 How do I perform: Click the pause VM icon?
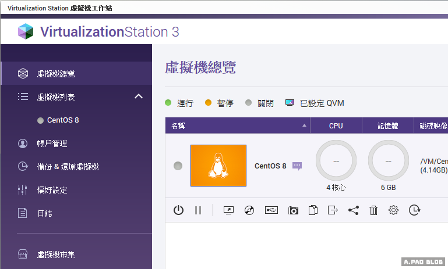tap(198, 210)
